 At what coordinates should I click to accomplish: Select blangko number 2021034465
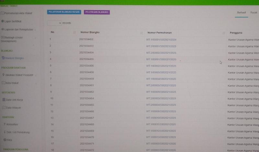tap(87, 105)
